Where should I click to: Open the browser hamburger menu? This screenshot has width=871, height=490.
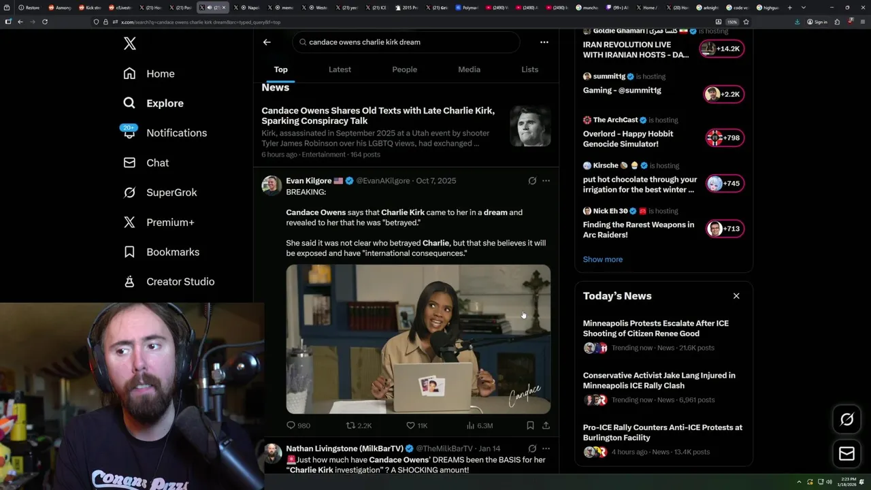[863, 22]
